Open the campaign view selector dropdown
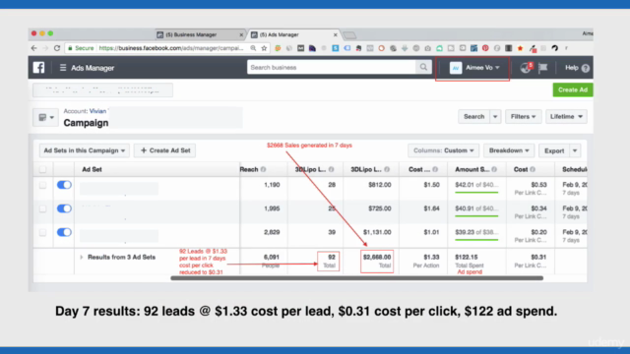This screenshot has height=354, width=630. click(x=46, y=118)
